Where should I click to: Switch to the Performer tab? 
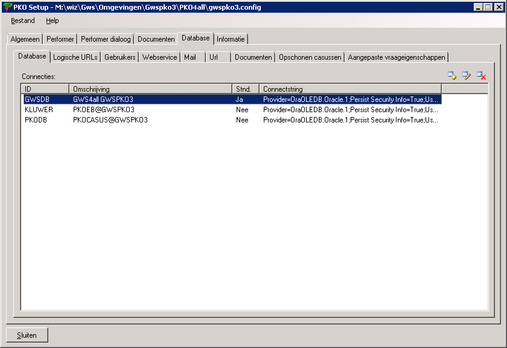tap(60, 39)
